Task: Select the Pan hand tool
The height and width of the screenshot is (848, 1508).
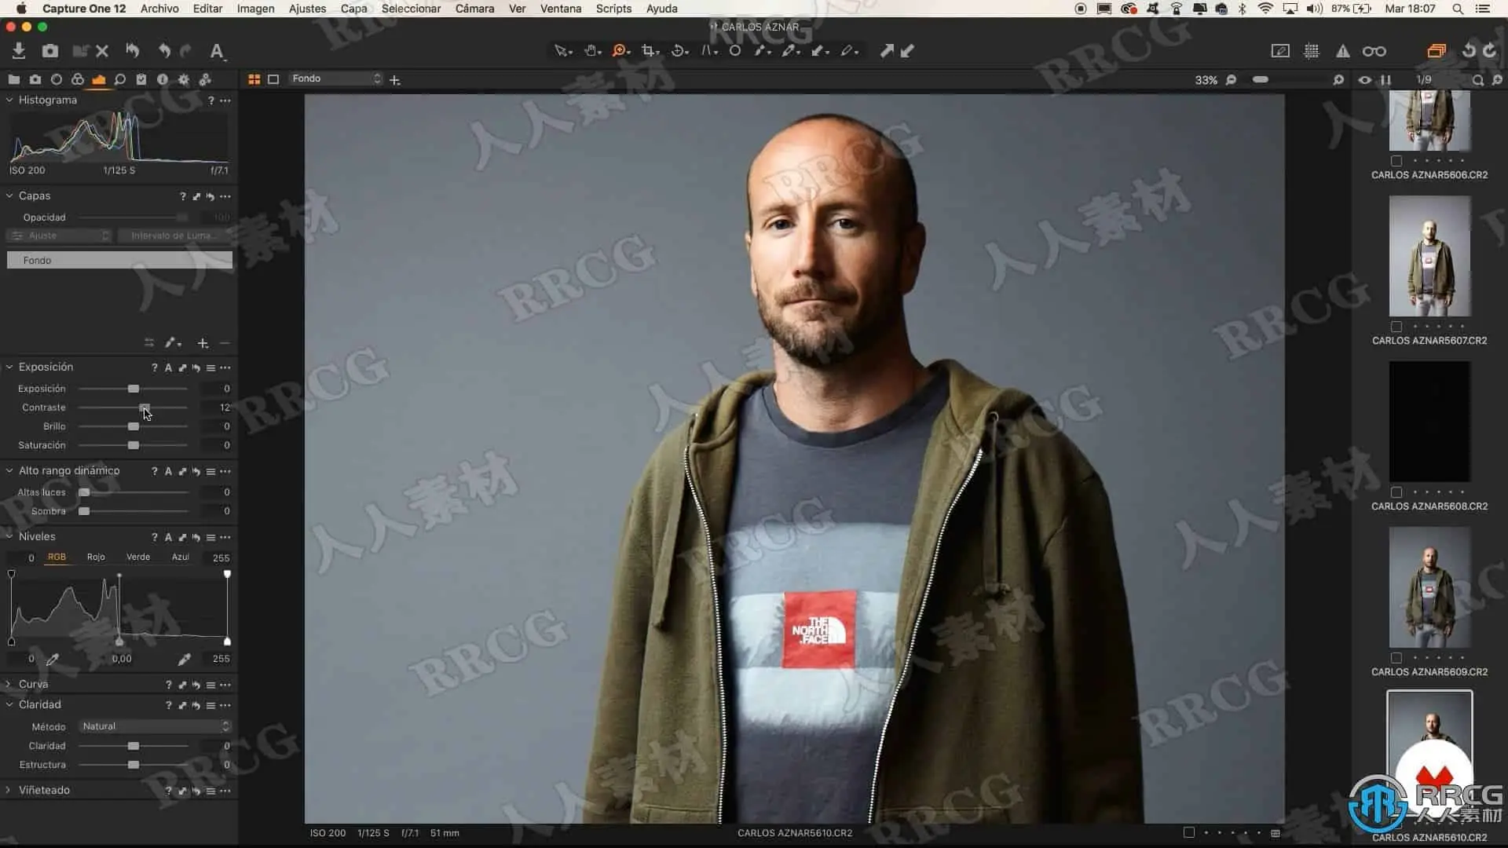Action: pos(591,51)
